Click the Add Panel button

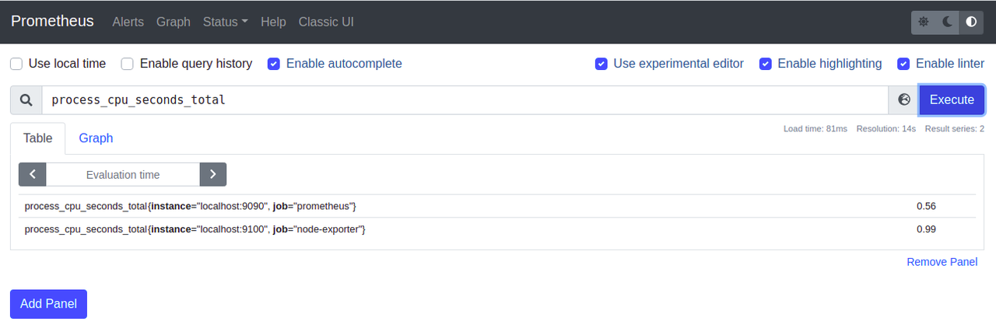pos(48,304)
